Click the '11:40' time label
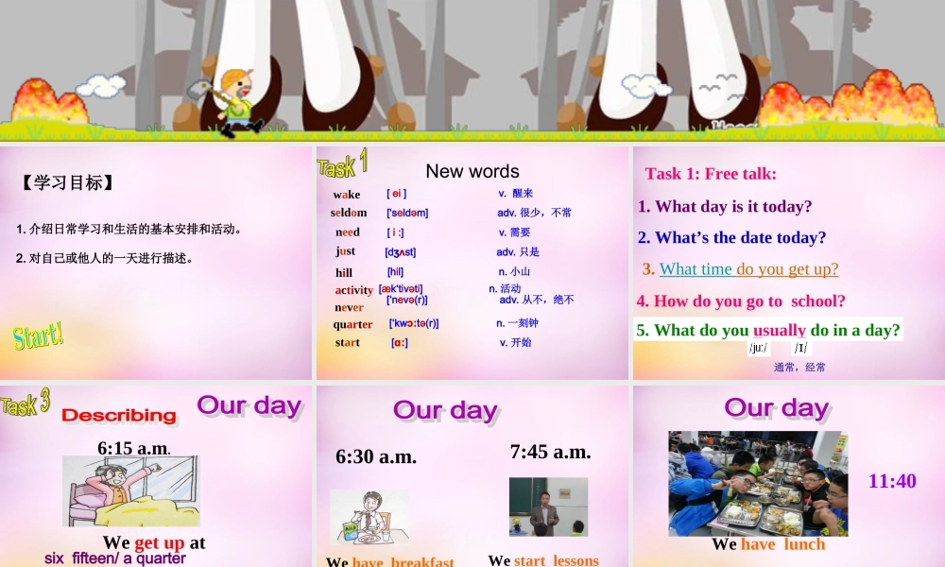Screen dimensions: 945x567 pos(891,482)
